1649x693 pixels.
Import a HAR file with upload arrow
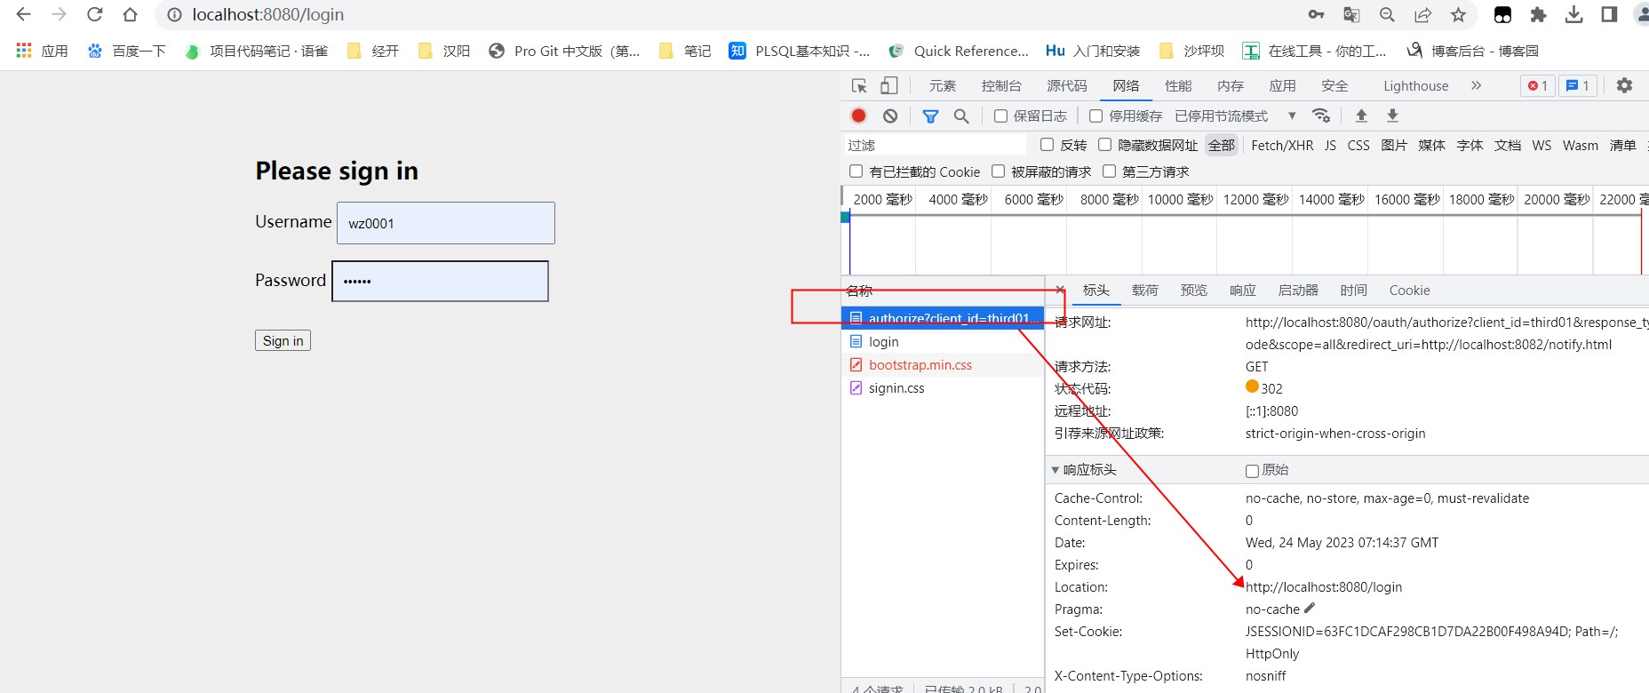click(1361, 115)
